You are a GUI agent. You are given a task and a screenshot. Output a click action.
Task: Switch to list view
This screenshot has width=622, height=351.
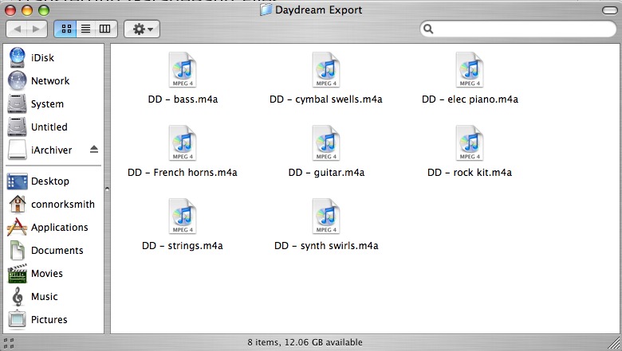pyautogui.click(x=85, y=29)
